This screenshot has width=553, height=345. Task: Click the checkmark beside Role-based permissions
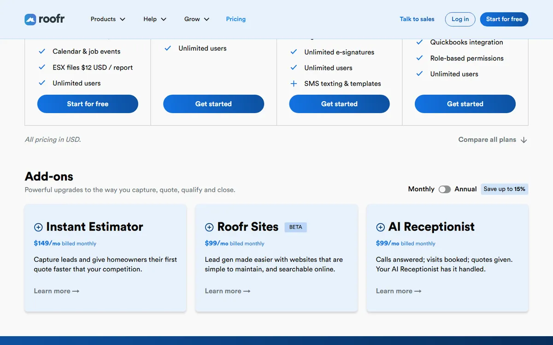pos(419,58)
